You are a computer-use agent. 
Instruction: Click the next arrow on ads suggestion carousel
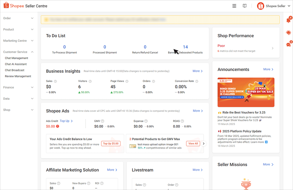204,143
